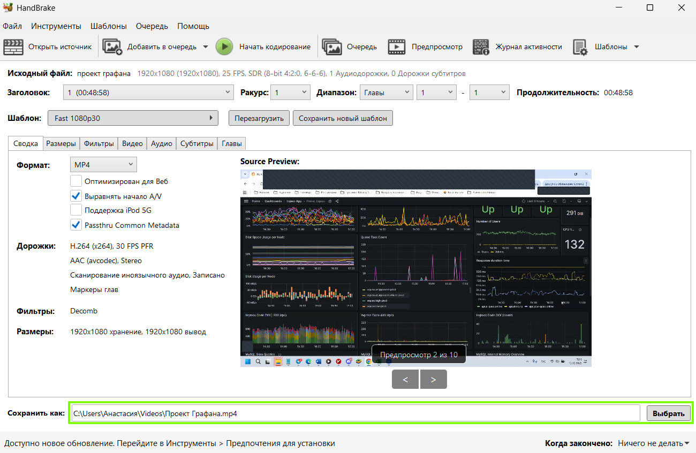
Task: Open the 'Инструменты' menu
Action: point(56,26)
